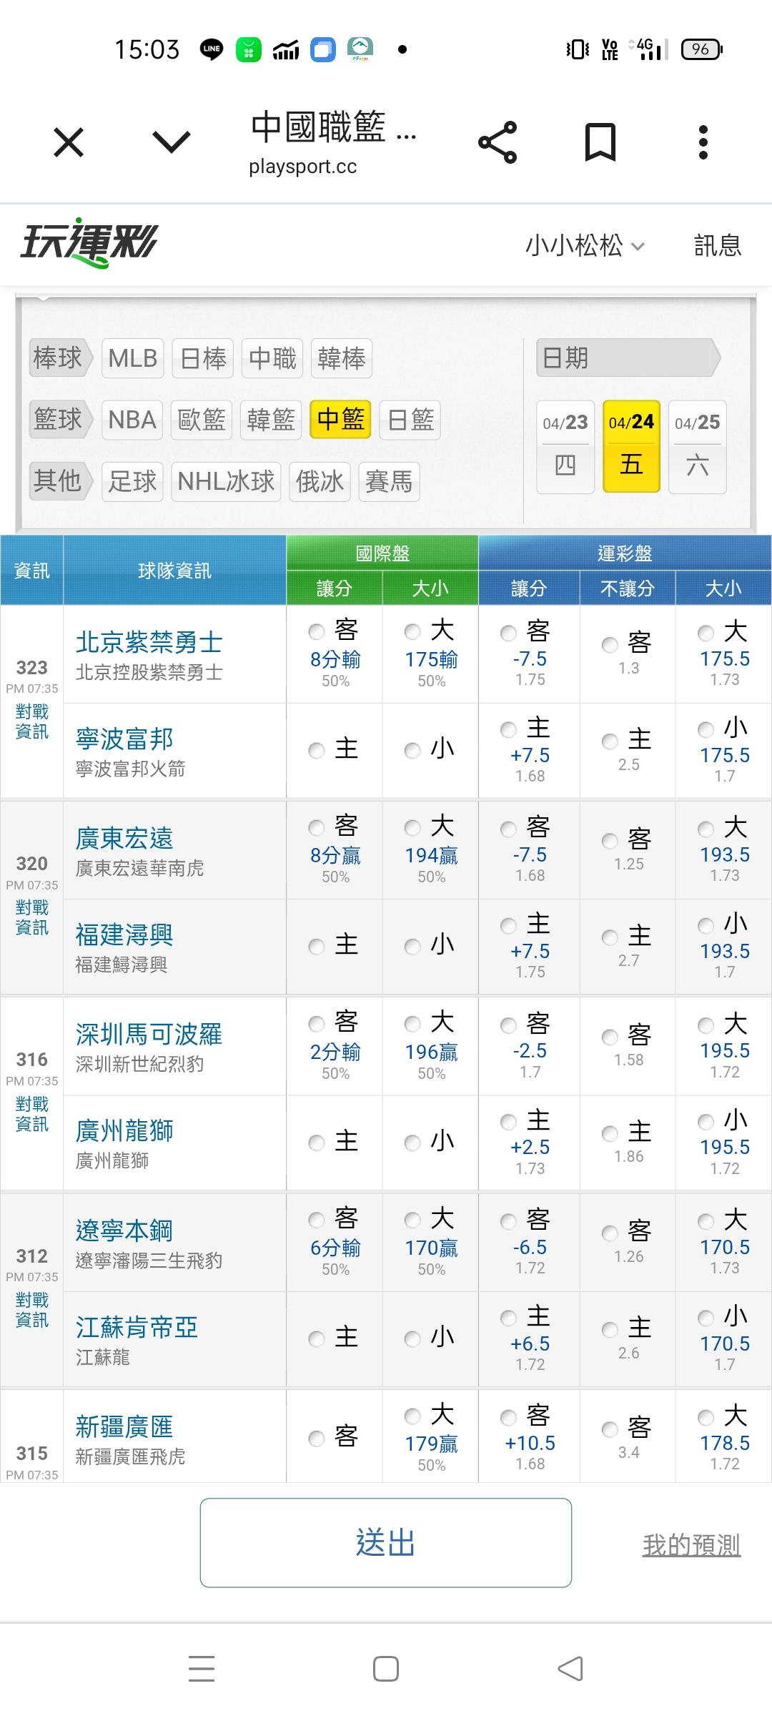
Task: Open the recent apps menu icon
Action: pyautogui.click(x=202, y=1670)
